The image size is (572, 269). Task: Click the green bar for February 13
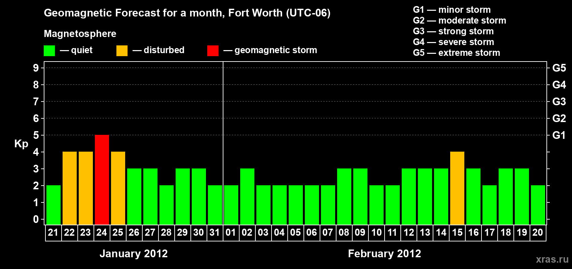point(425,196)
